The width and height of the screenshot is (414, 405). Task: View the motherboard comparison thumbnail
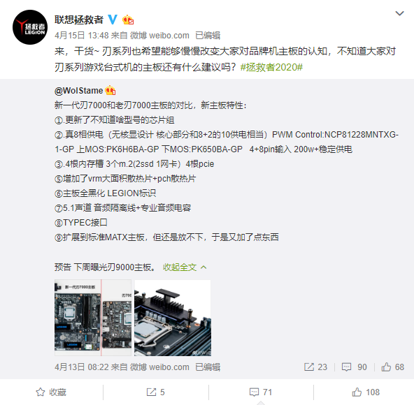93,318
